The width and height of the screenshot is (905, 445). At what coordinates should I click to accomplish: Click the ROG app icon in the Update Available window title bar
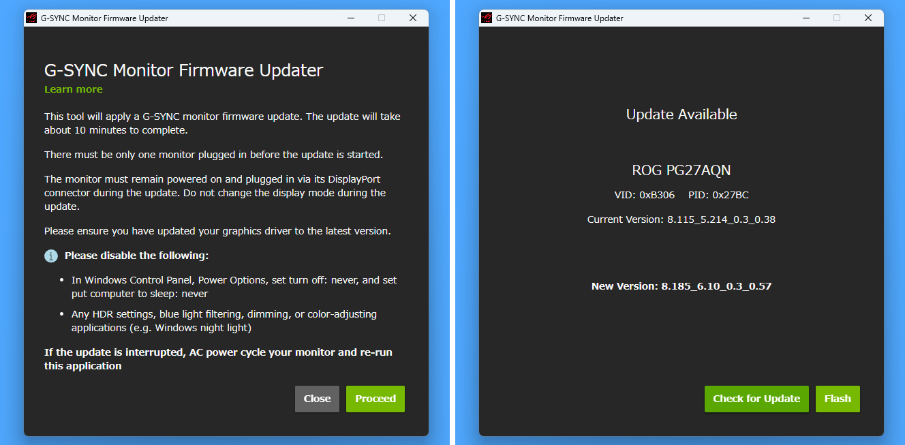pyautogui.click(x=487, y=18)
